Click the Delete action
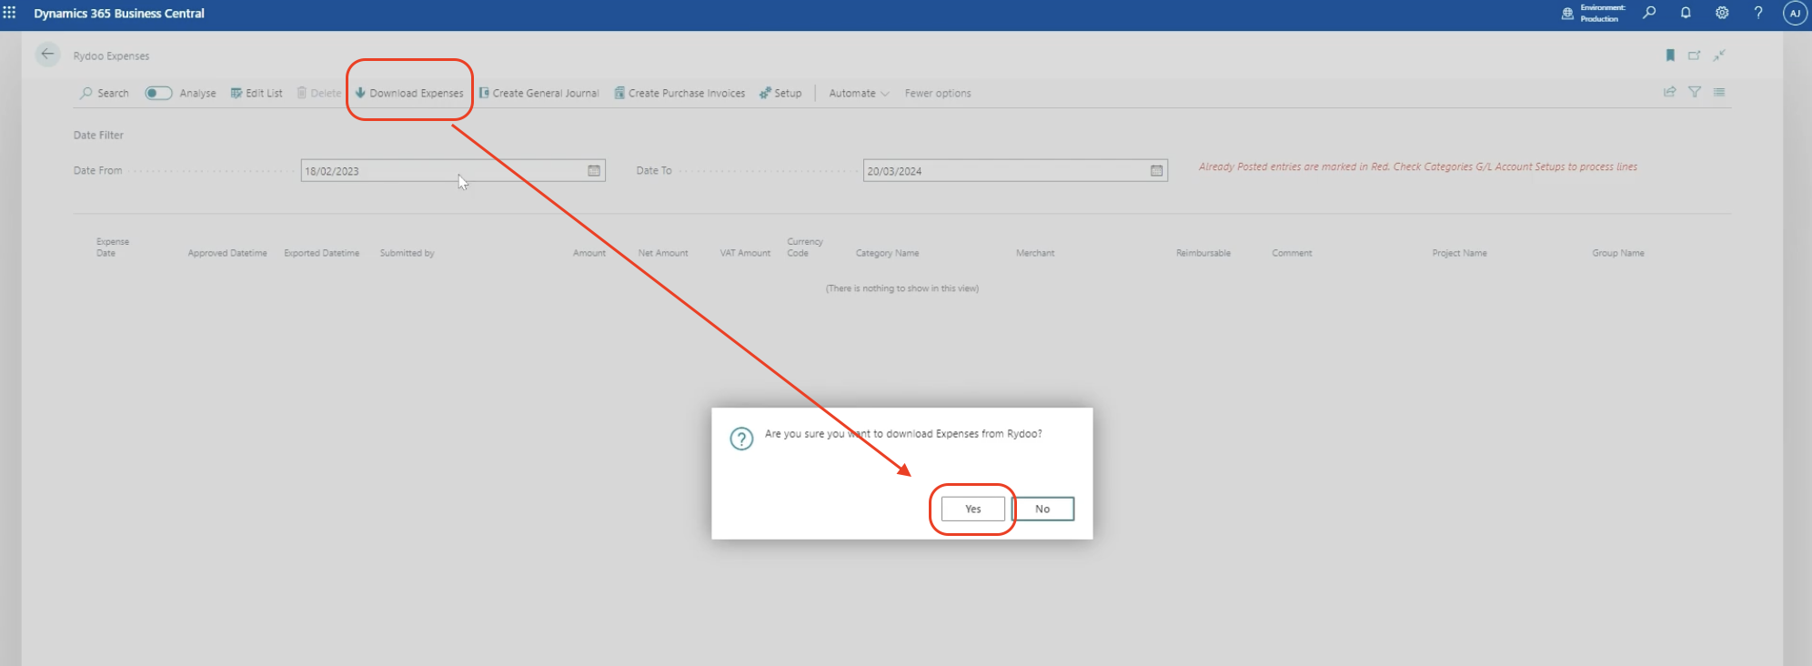 coord(319,93)
